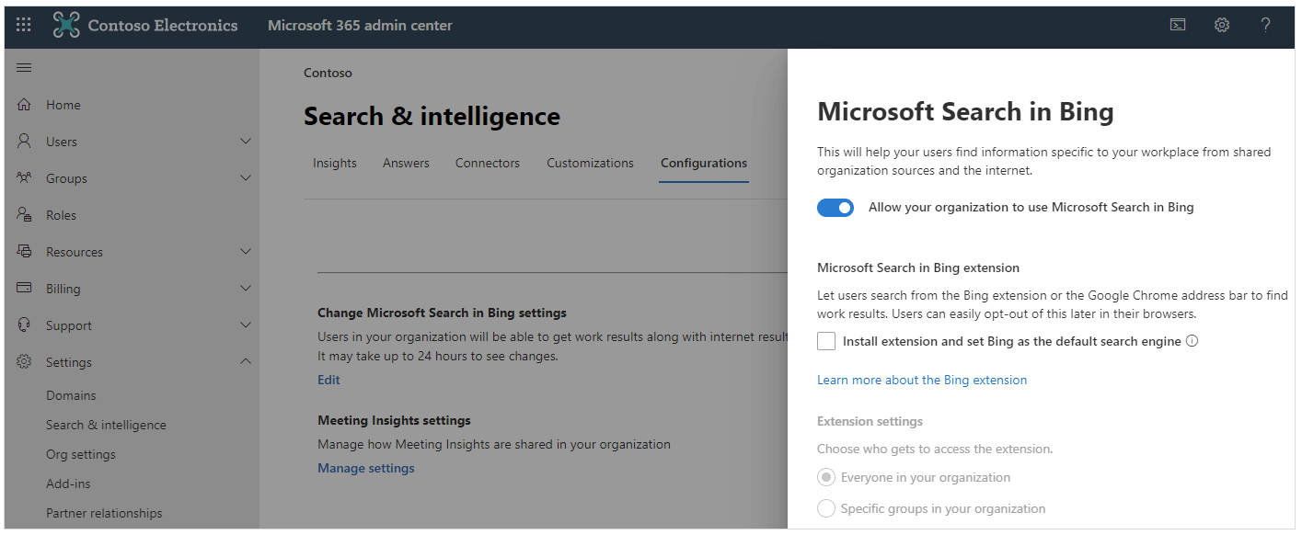Collapse the Settings menu chevron

coord(246,362)
